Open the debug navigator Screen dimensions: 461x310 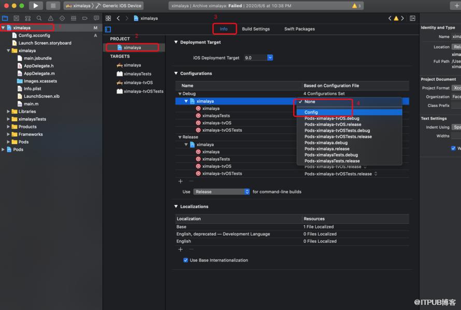(x=74, y=18)
